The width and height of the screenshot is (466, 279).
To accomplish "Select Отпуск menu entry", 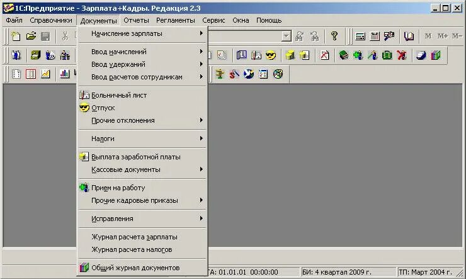I will pyautogui.click(x=142, y=108).
